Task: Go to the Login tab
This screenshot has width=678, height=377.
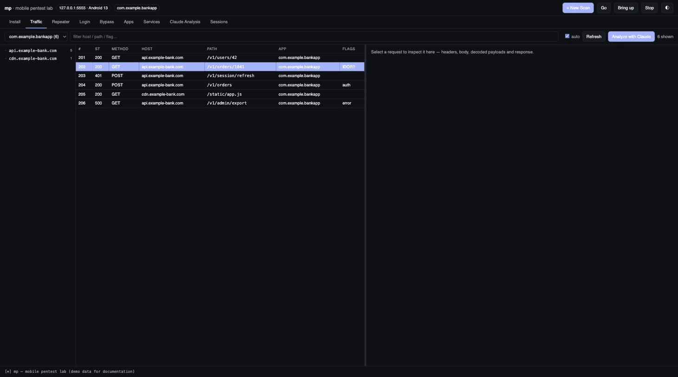Action: (85, 22)
